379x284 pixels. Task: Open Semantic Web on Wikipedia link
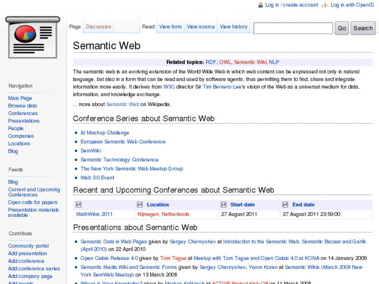(123, 104)
